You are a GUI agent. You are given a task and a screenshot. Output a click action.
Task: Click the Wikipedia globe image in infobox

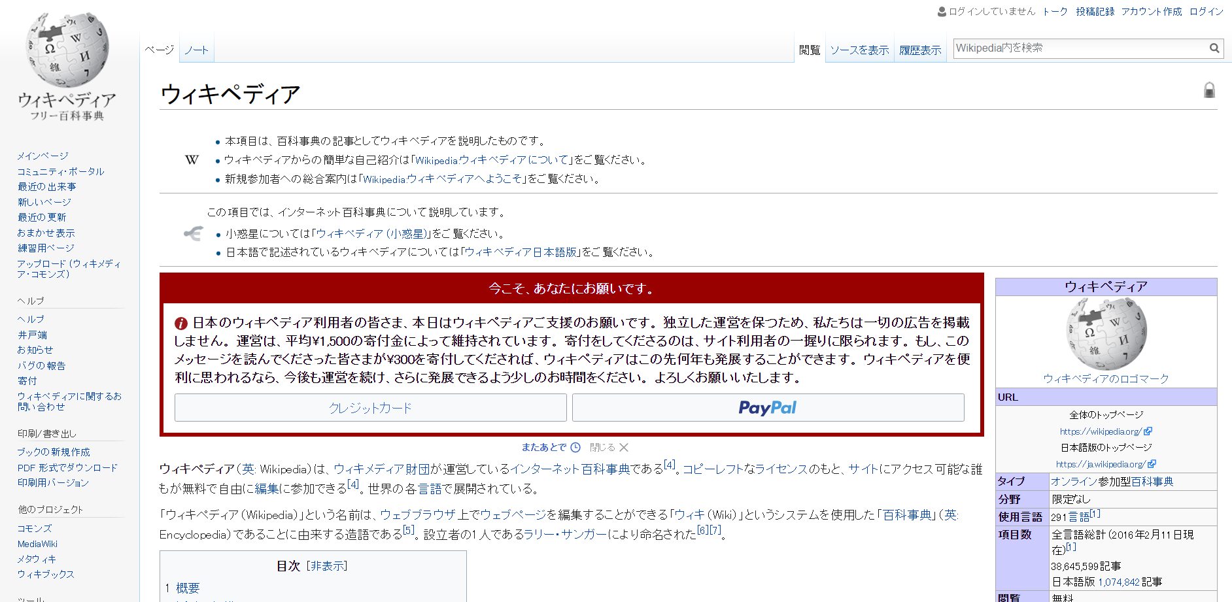coord(1106,334)
